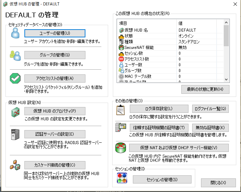Click the virtual HUB properties icon

click(x=16, y=112)
